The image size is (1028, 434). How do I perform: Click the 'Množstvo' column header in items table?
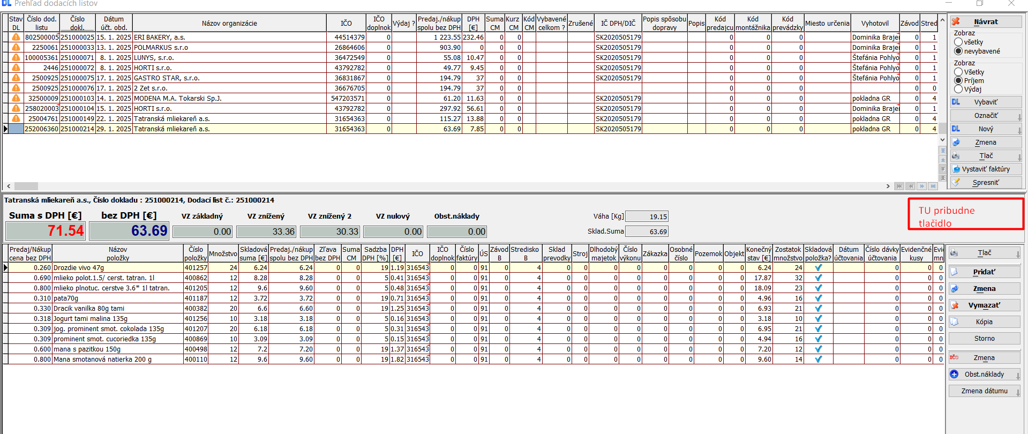coord(223,254)
